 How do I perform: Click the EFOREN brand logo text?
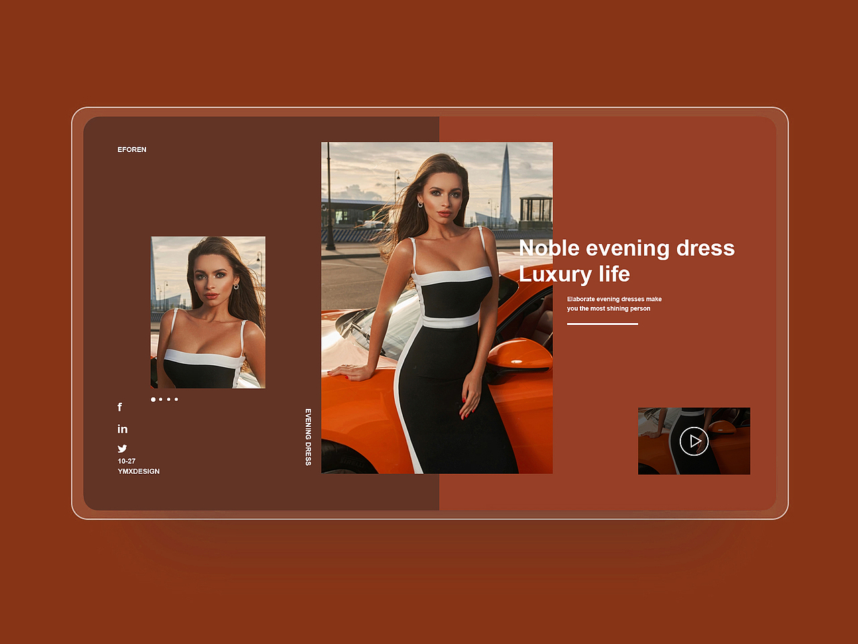pos(132,149)
